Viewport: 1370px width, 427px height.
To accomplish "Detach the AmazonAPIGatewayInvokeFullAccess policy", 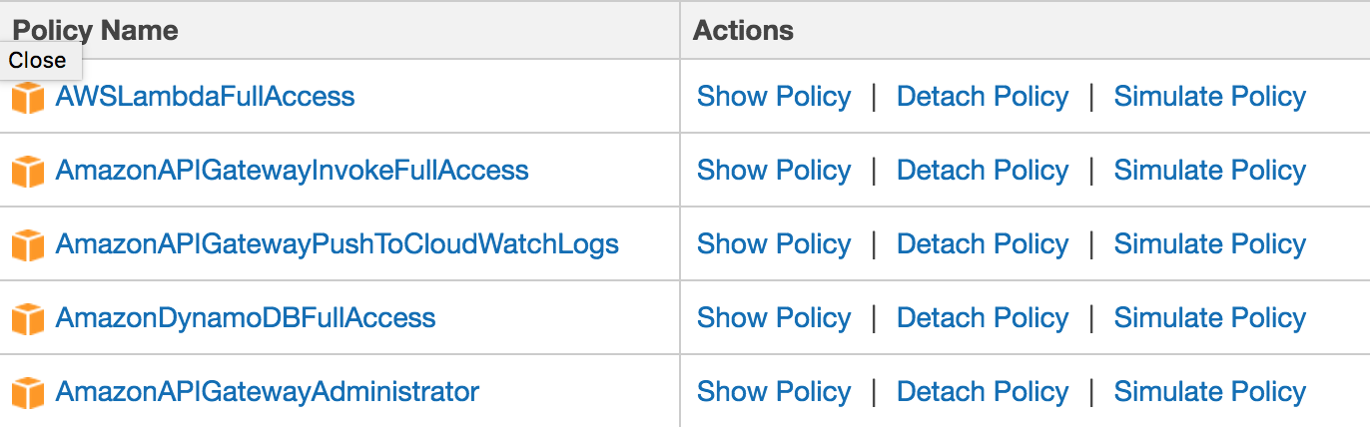I will tap(982, 171).
